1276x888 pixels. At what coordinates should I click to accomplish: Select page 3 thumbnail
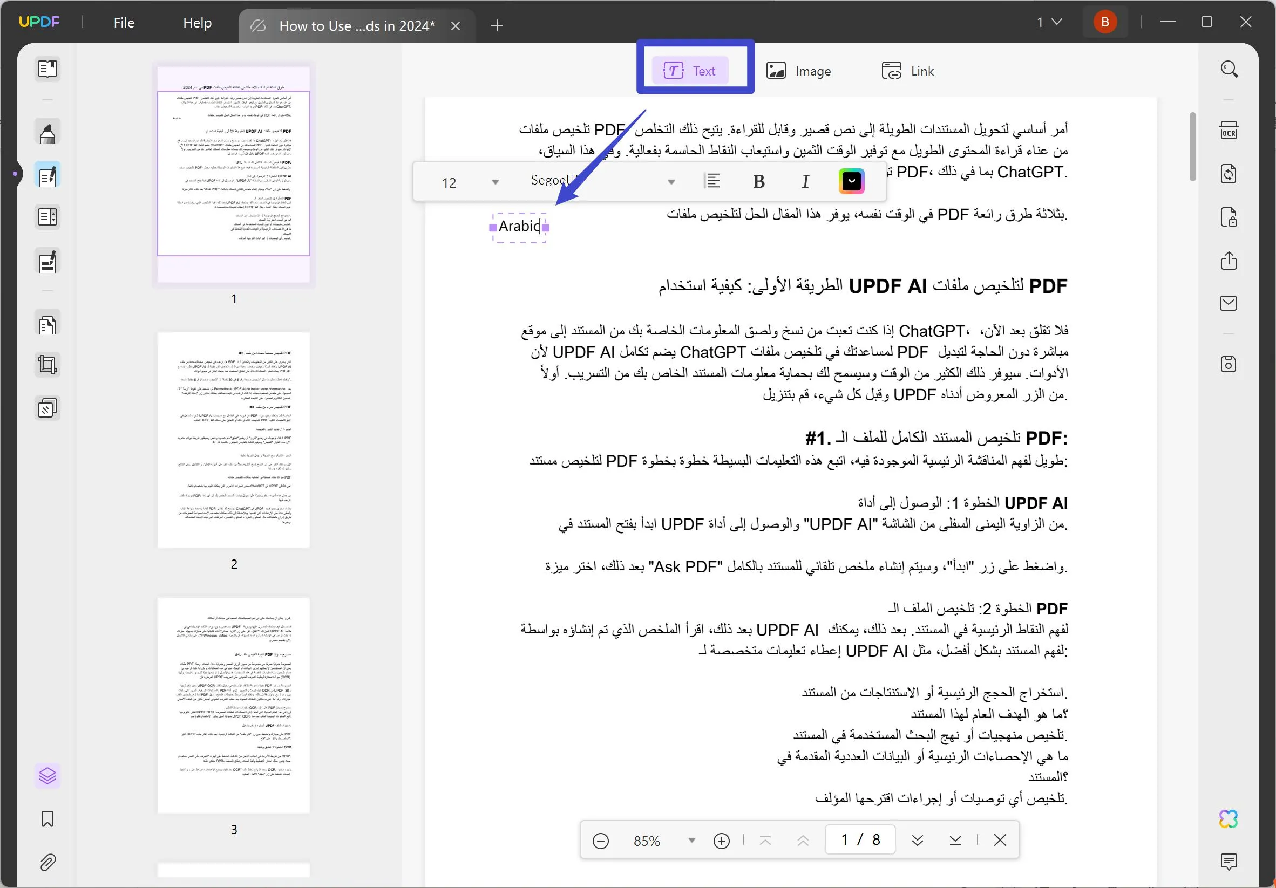click(233, 705)
